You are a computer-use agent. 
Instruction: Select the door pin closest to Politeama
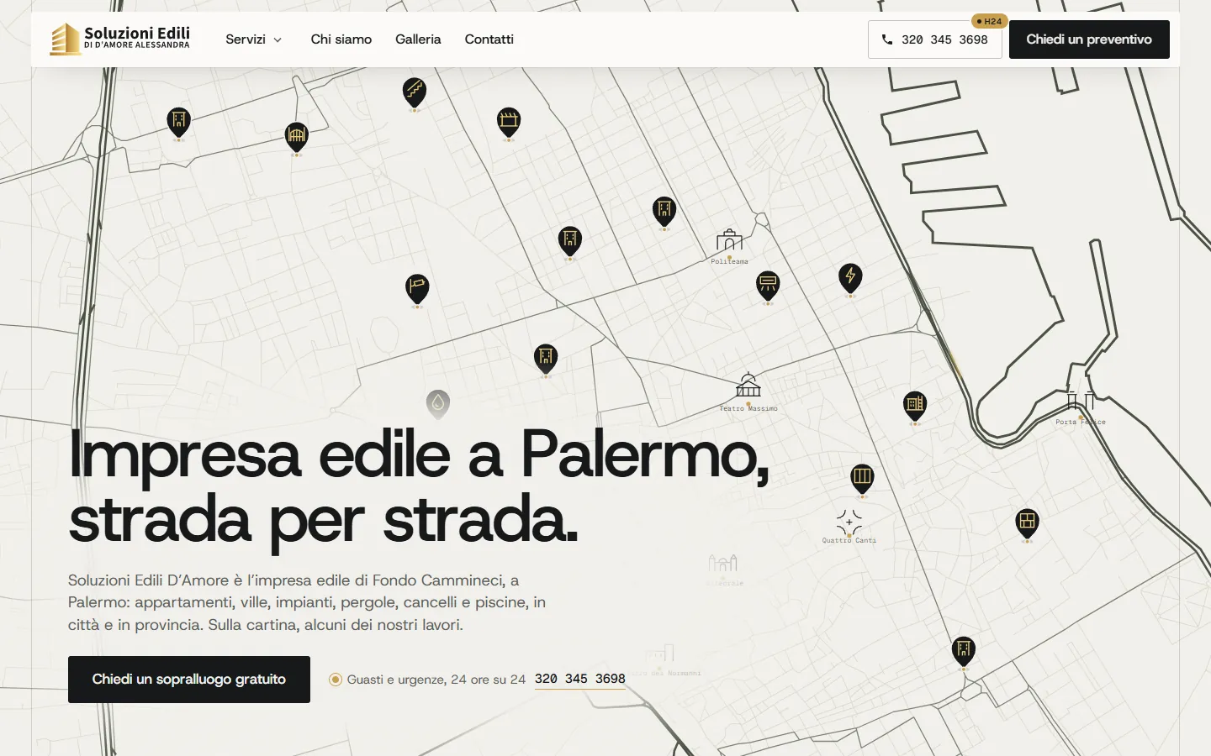(664, 210)
